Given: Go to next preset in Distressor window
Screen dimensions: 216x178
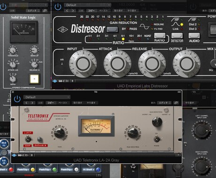Looking at the screenshot, I should point(73,11).
